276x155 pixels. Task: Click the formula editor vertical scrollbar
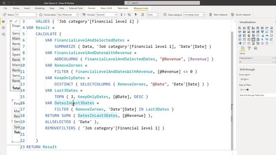click(232, 90)
